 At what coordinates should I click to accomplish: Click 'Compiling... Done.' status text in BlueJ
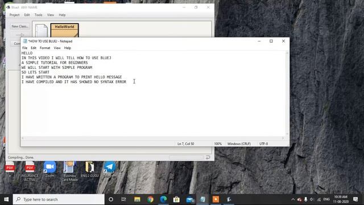tap(21, 157)
